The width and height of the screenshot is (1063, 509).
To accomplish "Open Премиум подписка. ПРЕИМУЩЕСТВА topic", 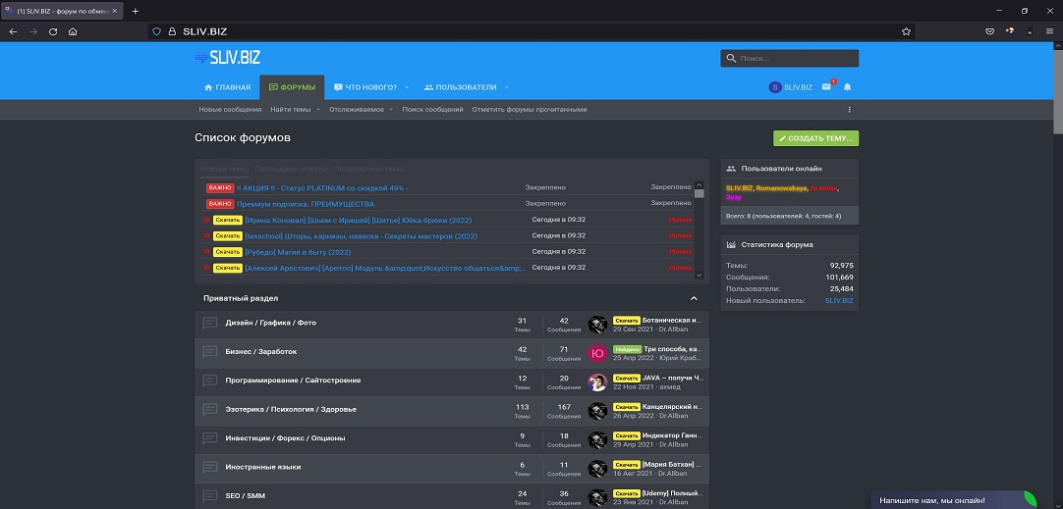I will click(306, 204).
